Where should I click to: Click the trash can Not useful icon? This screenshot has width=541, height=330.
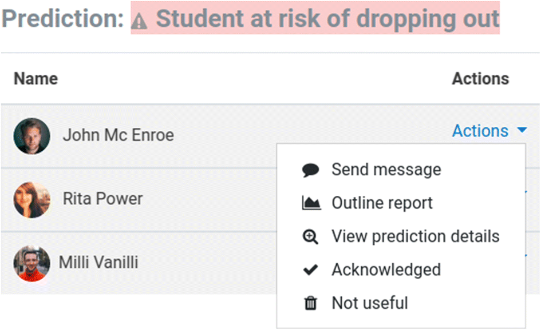[310, 303]
